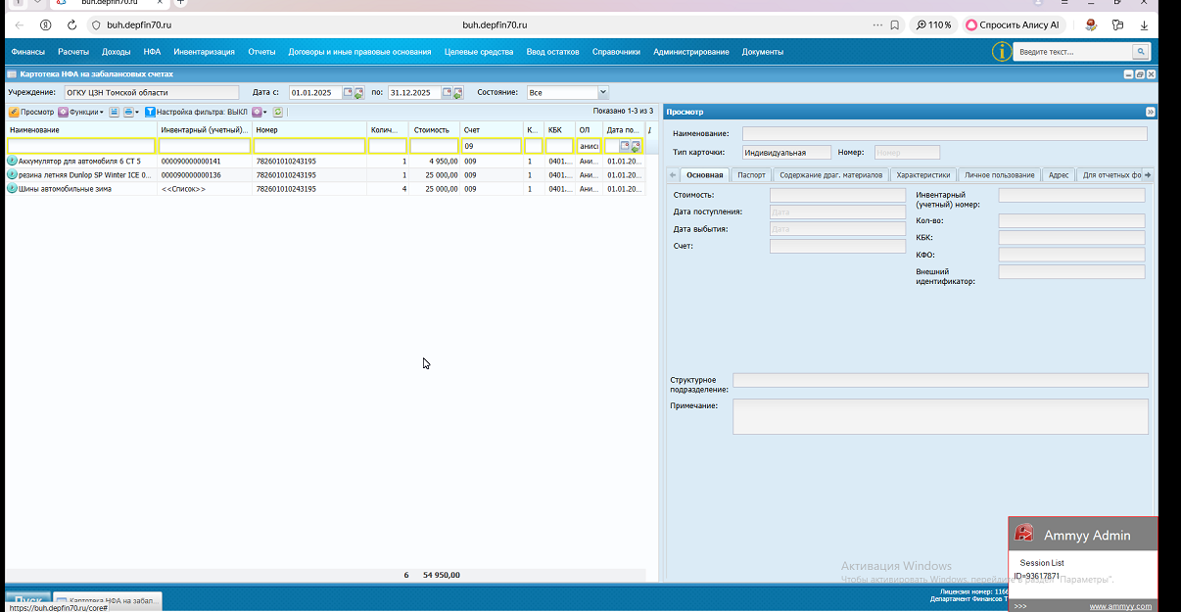The height and width of the screenshot is (612, 1181).
Task: Click the Счет filter field containing 09
Action: coord(492,146)
